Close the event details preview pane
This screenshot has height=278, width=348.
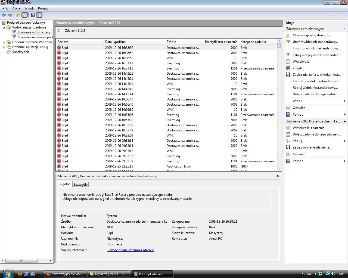pyautogui.click(x=277, y=176)
